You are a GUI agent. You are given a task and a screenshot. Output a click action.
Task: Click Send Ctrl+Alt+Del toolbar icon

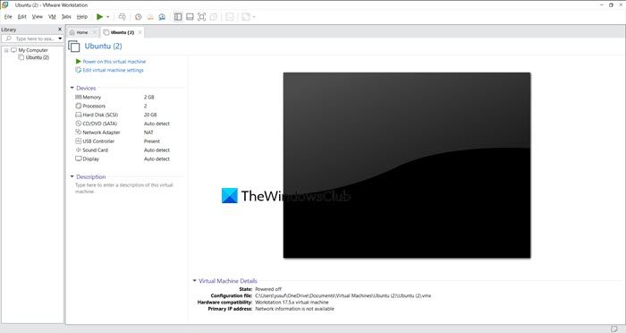coord(123,17)
